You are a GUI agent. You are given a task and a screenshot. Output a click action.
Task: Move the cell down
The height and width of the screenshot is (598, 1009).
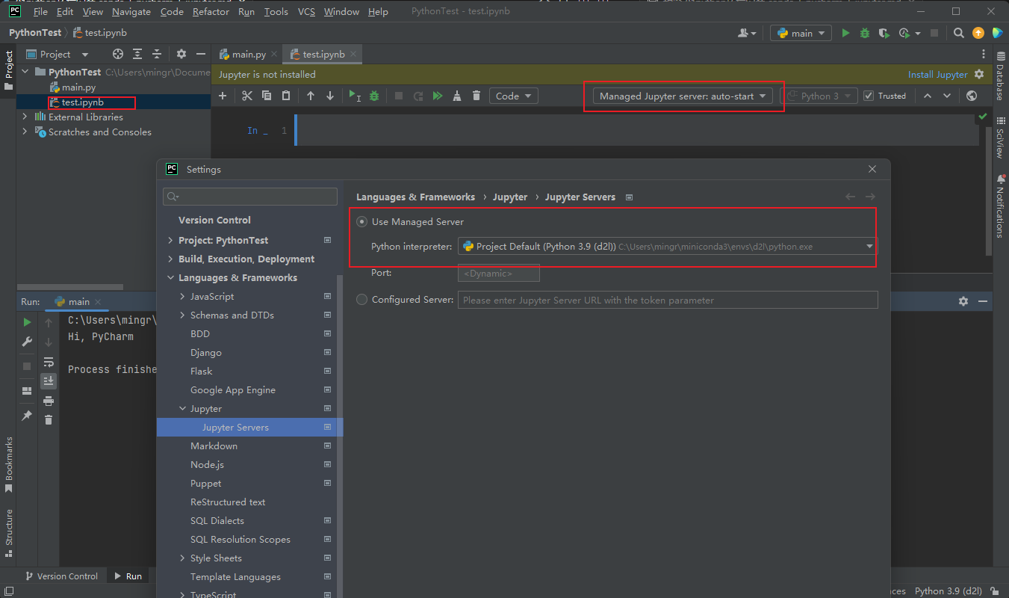click(x=330, y=96)
